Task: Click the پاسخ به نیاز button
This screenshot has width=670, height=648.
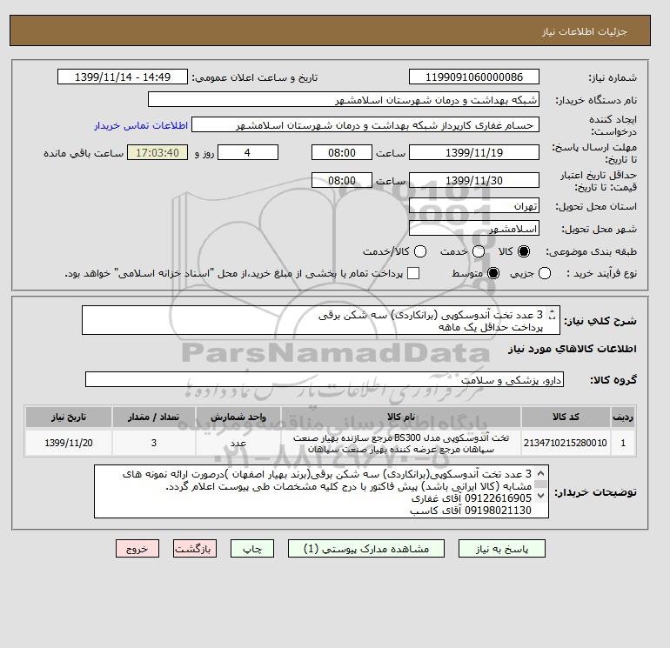Action: point(502,549)
